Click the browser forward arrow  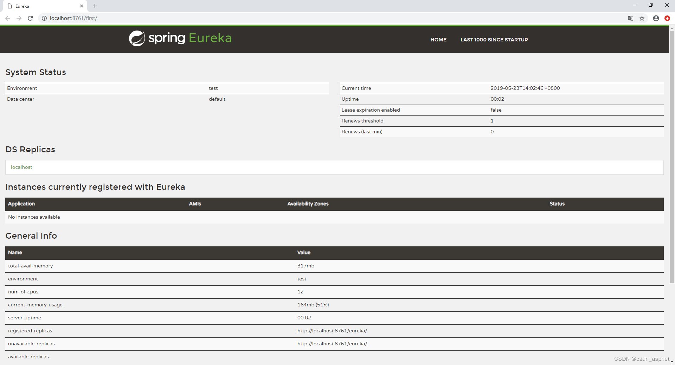19,18
